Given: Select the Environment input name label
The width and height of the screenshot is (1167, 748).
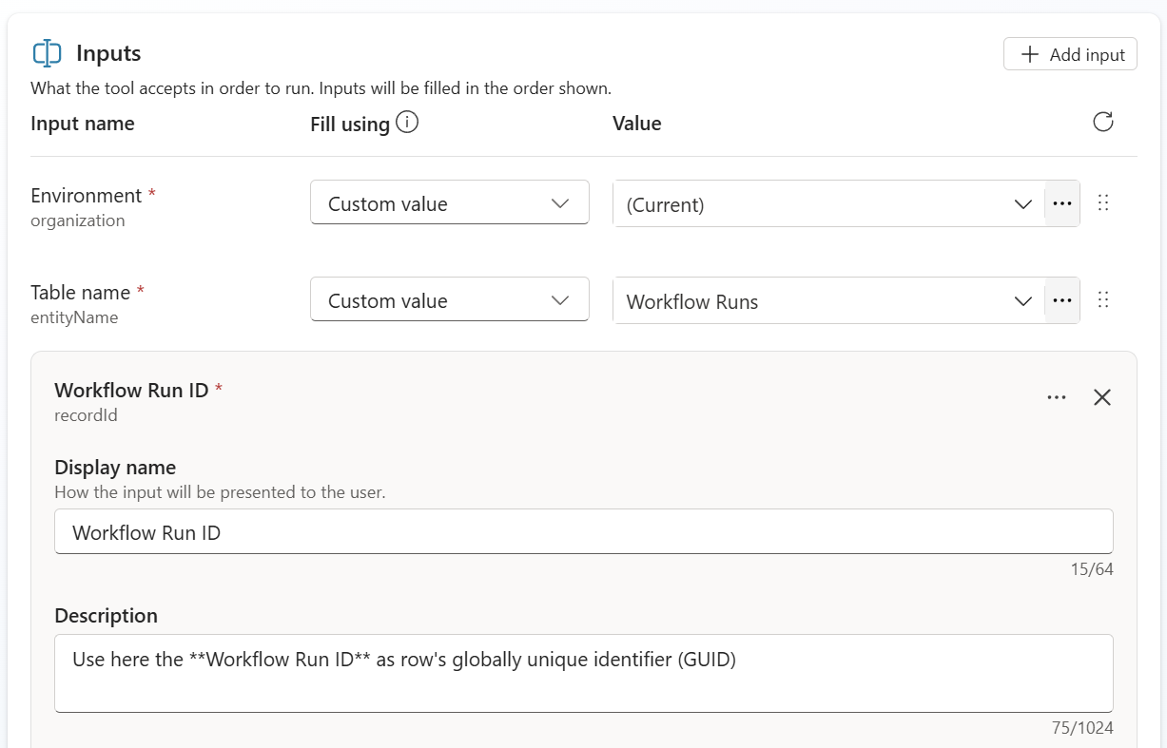Looking at the screenshot, I should click(x=87, y=196).
